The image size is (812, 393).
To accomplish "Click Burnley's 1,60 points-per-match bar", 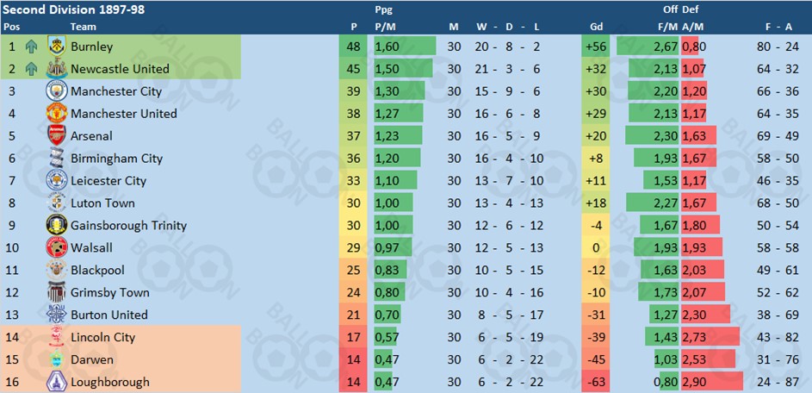I will click(405, 47).
